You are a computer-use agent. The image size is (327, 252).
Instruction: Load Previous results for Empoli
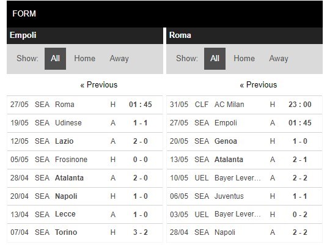(x=99, y=85)
